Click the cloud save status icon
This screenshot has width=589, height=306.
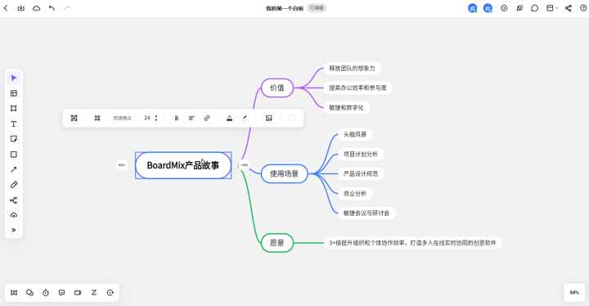[37, 8]
